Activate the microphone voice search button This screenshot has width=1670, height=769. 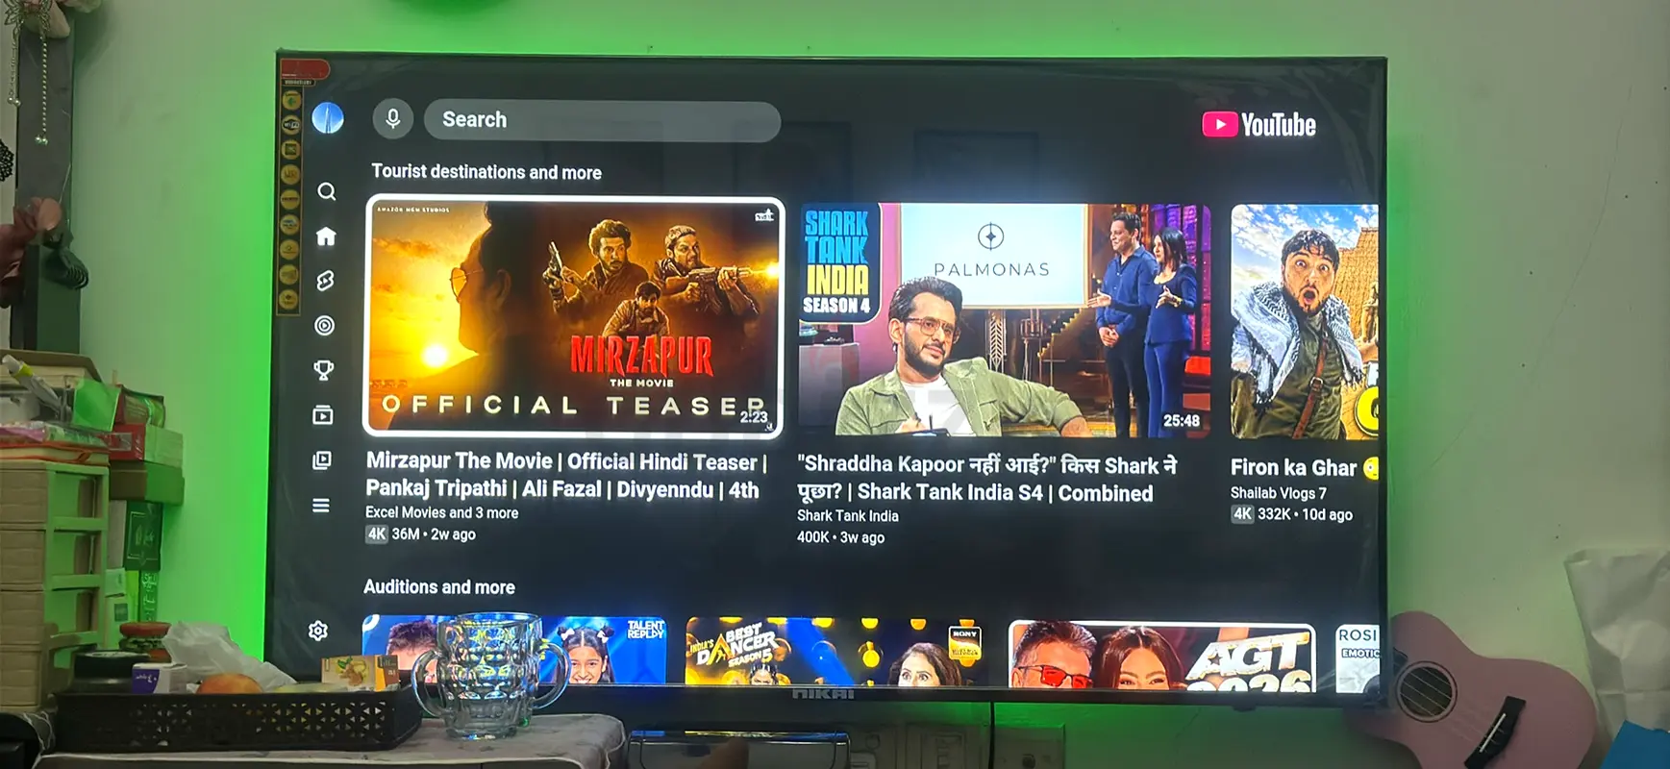click(x=393, y=118)
